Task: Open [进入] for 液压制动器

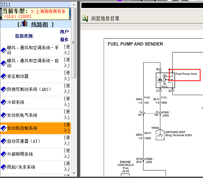Action: [x=67, y=76]
